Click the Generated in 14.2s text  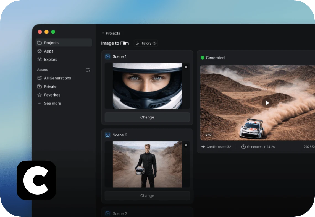261,147
